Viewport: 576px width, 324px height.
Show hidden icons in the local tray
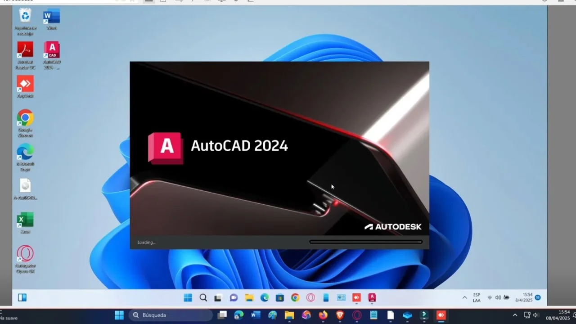tap(515, 315)
